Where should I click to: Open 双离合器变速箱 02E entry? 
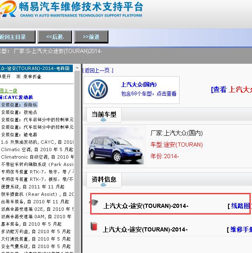click(37, 209)
